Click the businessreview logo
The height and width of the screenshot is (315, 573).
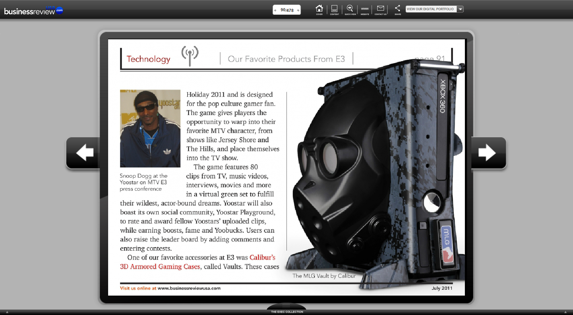point(33,11)
